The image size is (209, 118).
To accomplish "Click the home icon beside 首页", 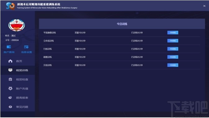I will [10, 61].
